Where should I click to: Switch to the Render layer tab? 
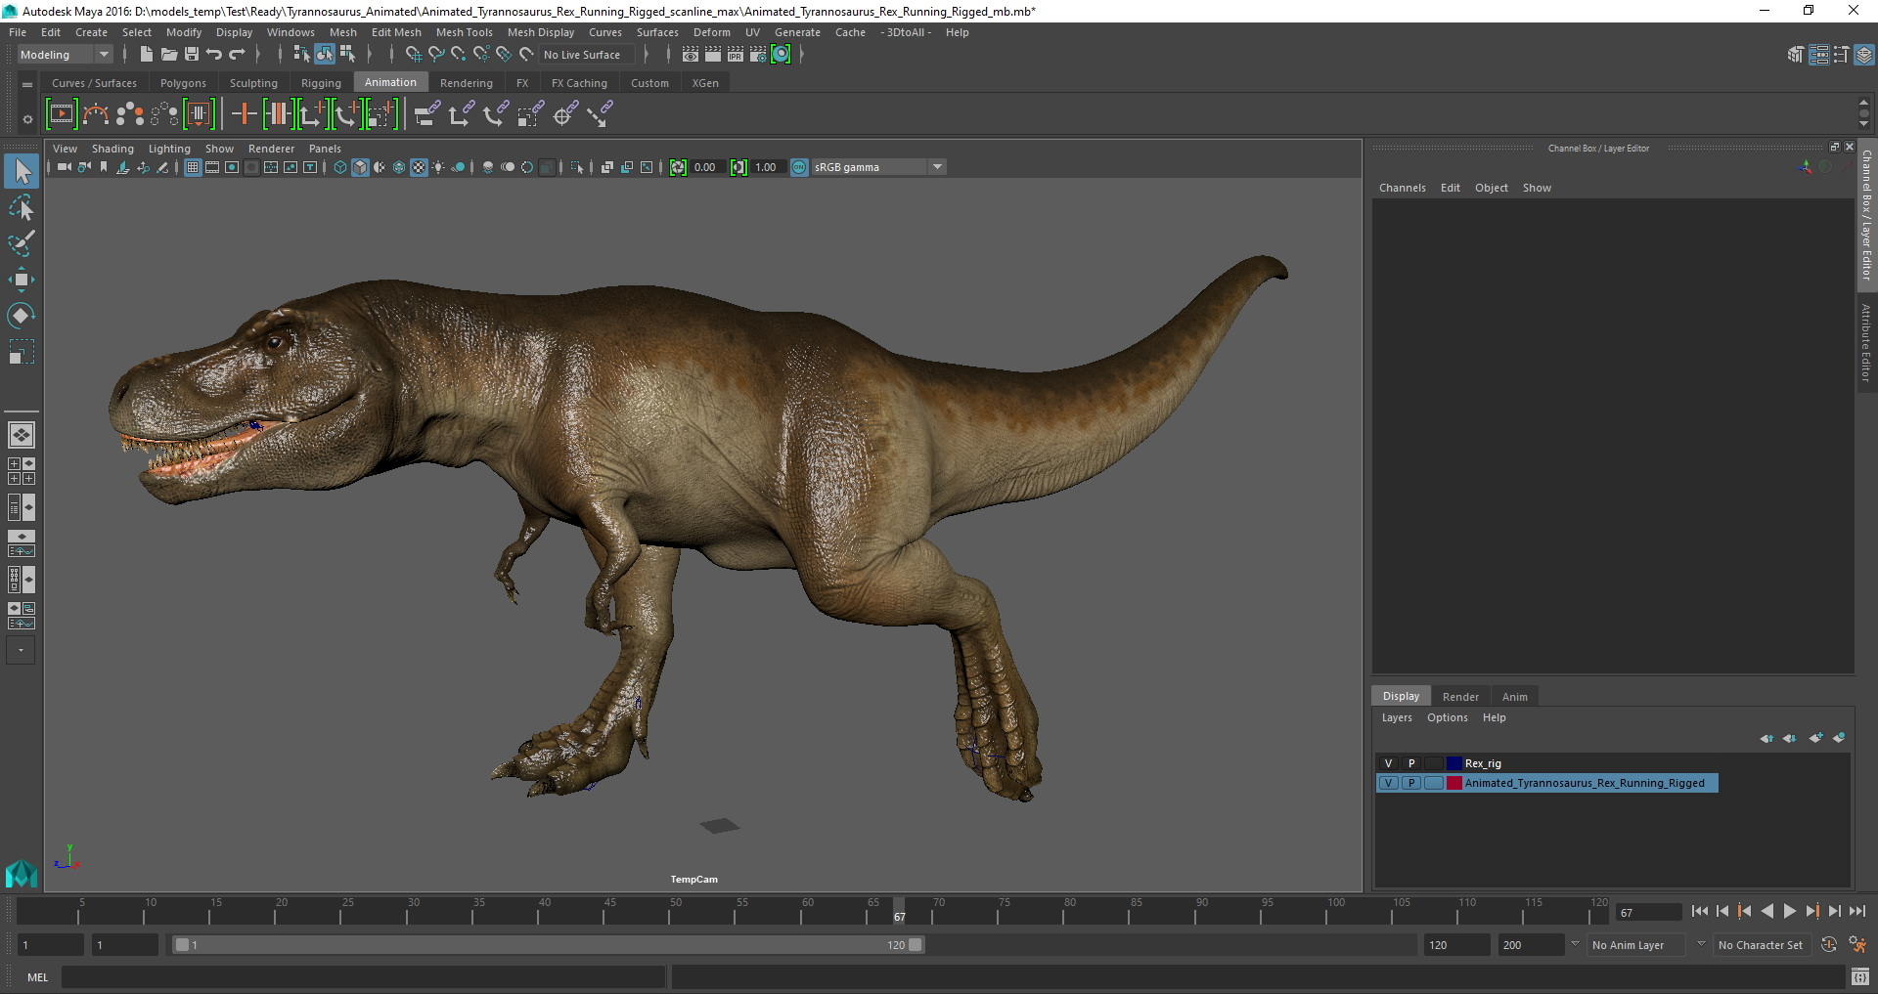[1460, 697]
